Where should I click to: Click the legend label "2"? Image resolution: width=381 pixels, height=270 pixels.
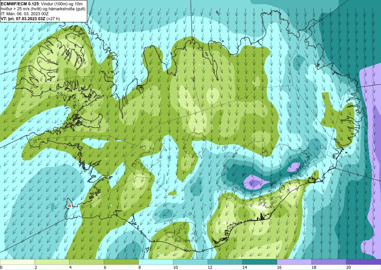pos(36,268)
